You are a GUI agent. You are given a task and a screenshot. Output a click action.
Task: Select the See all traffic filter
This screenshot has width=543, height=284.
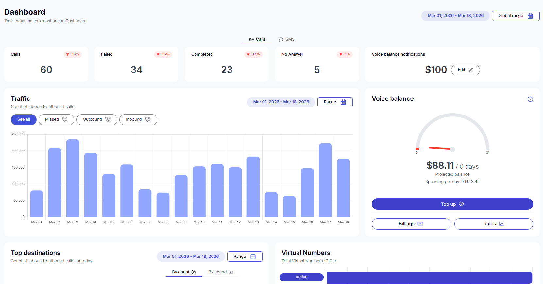pos(24,119)
